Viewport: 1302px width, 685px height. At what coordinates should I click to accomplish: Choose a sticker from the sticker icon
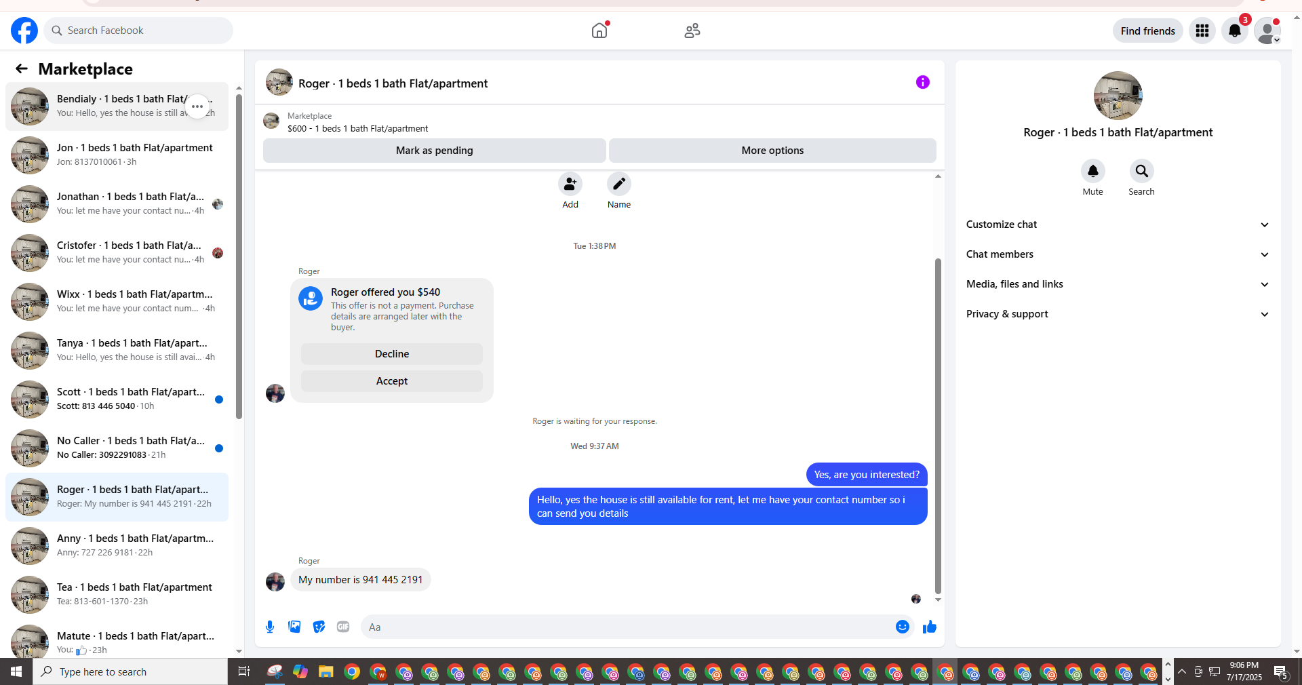point(319,627)
